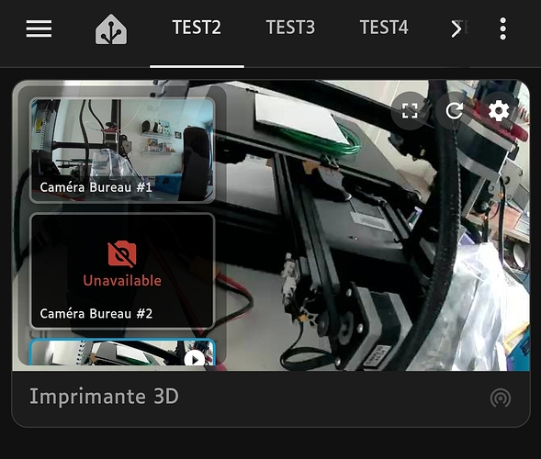Click the Imprimante 3D title
541x459 pixels.
(x=104, y=397)
